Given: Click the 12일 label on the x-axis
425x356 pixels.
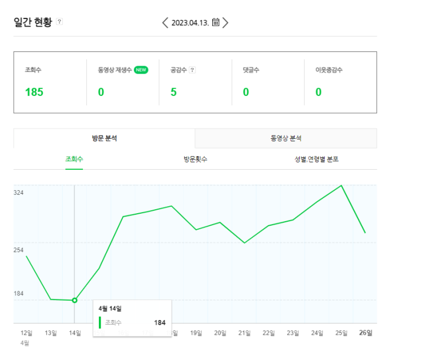Looking at the screenshot, I should point(26,333).
